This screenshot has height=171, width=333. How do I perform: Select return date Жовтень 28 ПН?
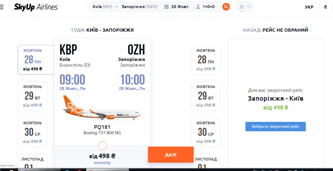206,60
